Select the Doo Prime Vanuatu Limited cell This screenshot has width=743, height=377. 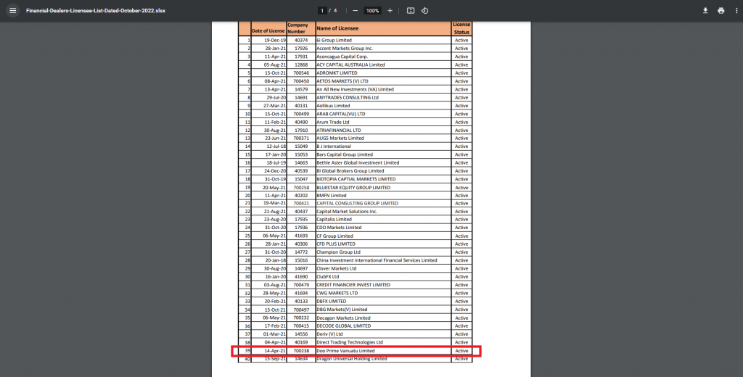tap(345, 350)
